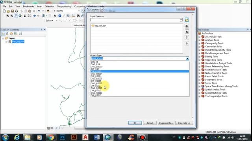Click Show Help button
Image resolution: width=252 pixels, height=141 pixels.
coord(184,123)
